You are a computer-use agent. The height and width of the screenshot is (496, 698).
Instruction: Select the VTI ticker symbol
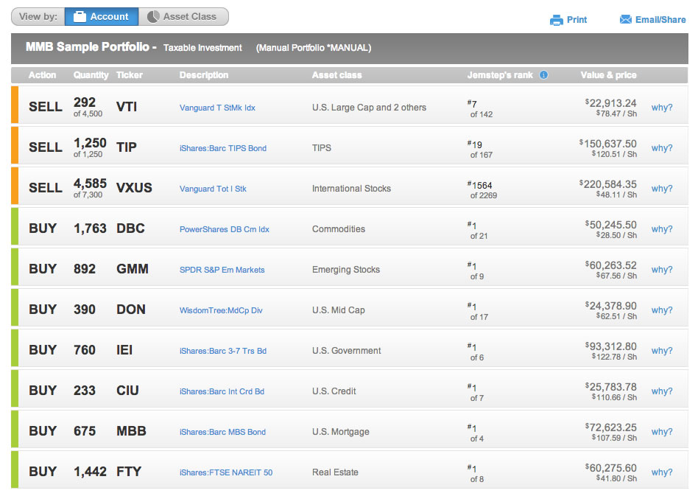pyautogui.click(x=127, y=107)
